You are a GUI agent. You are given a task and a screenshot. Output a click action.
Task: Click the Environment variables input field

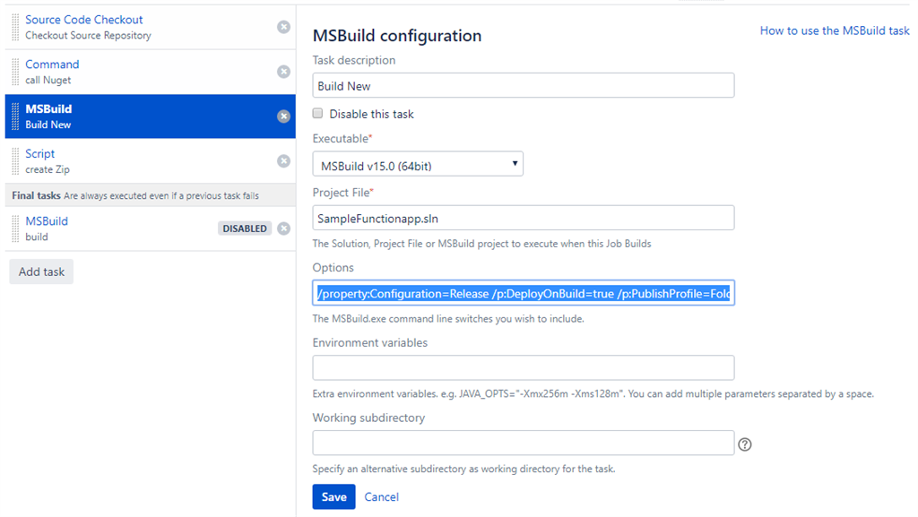coord(523,367)
